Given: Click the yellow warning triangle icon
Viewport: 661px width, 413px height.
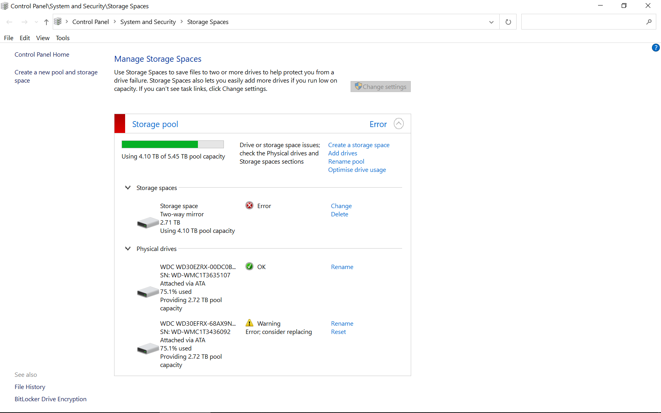Looking at the screenshot, I should [x=249, y=323].
